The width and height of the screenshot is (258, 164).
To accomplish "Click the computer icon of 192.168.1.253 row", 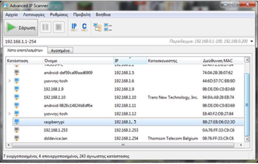I will [x=17, y=130].
